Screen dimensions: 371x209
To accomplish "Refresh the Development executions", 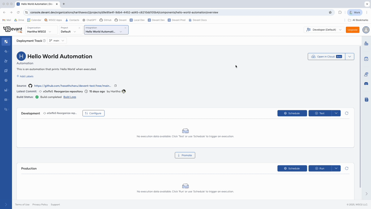I will coord(347,113).
